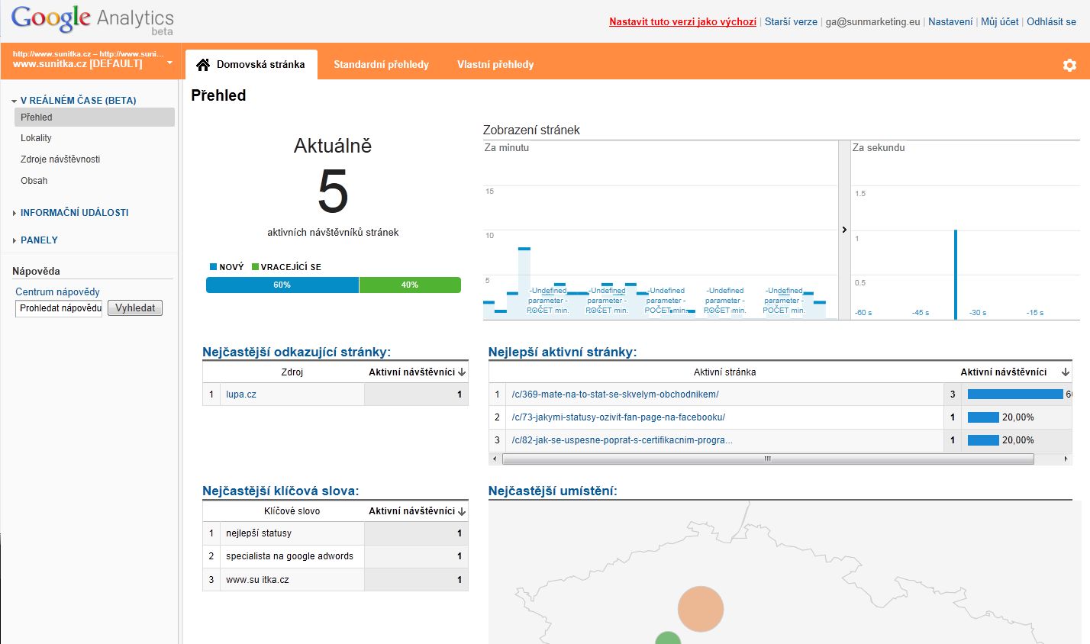Open Lokality in sidebar
Viewport: 1090px width, 644px height.
tap(36, 138)
